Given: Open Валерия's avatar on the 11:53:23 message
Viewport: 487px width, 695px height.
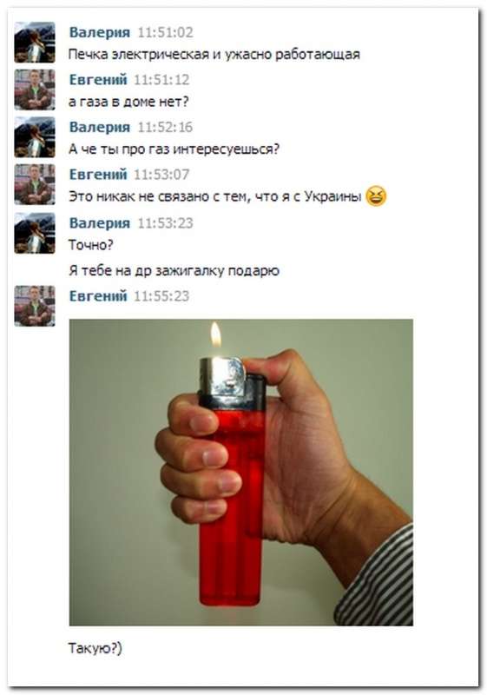Looking at the screenshot, I should tap(35, 233).
